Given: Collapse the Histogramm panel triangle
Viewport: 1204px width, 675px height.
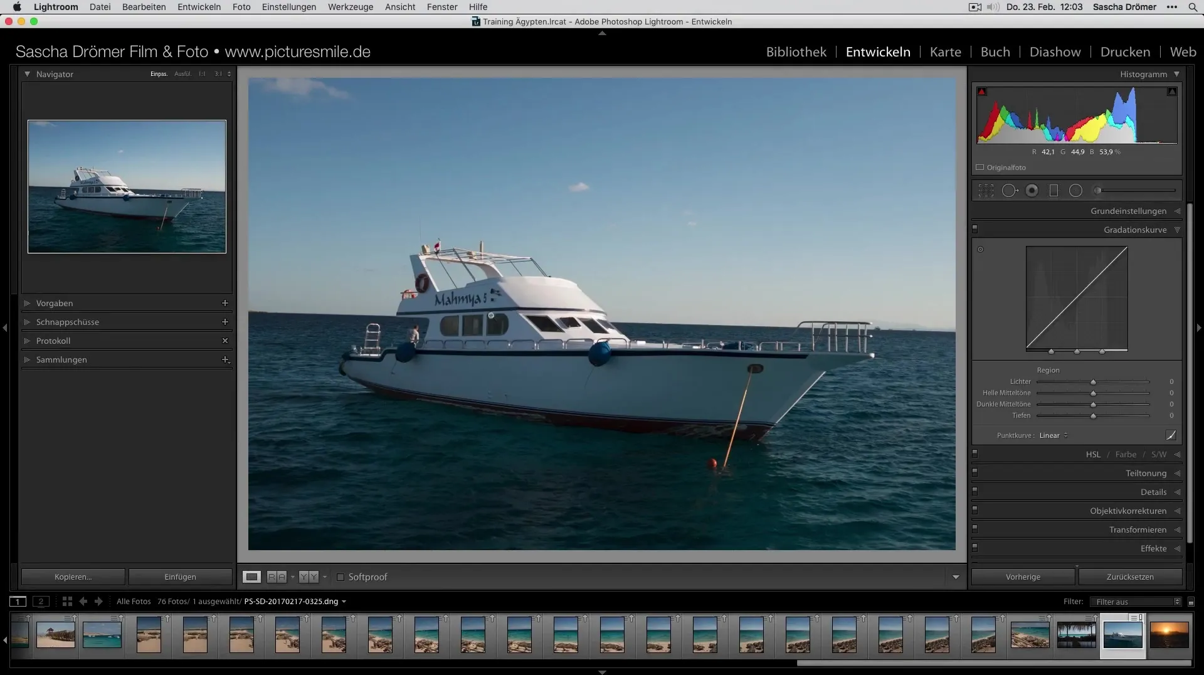Looking at the screenshot, I should tap(1176, 74).
